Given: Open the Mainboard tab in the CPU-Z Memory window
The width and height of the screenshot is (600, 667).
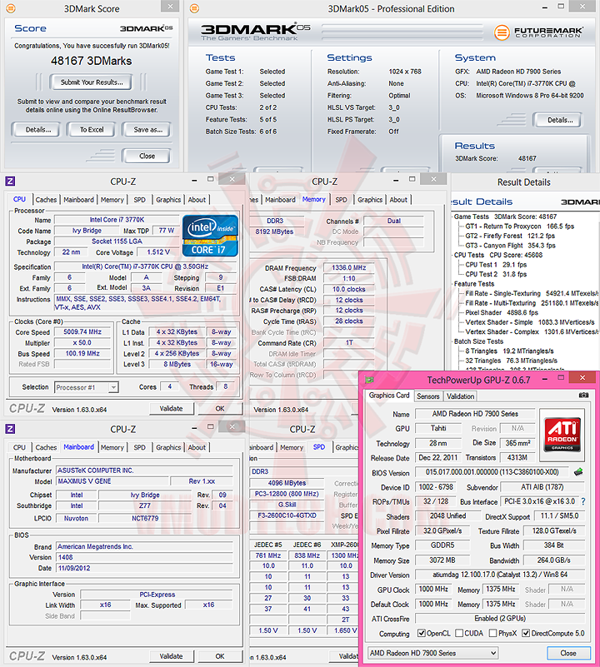Looking at the screenshot, I should click(280, 200).
